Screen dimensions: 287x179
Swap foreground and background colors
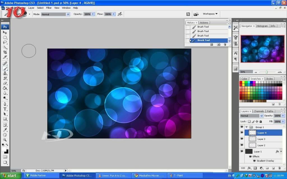coord(7,145)
